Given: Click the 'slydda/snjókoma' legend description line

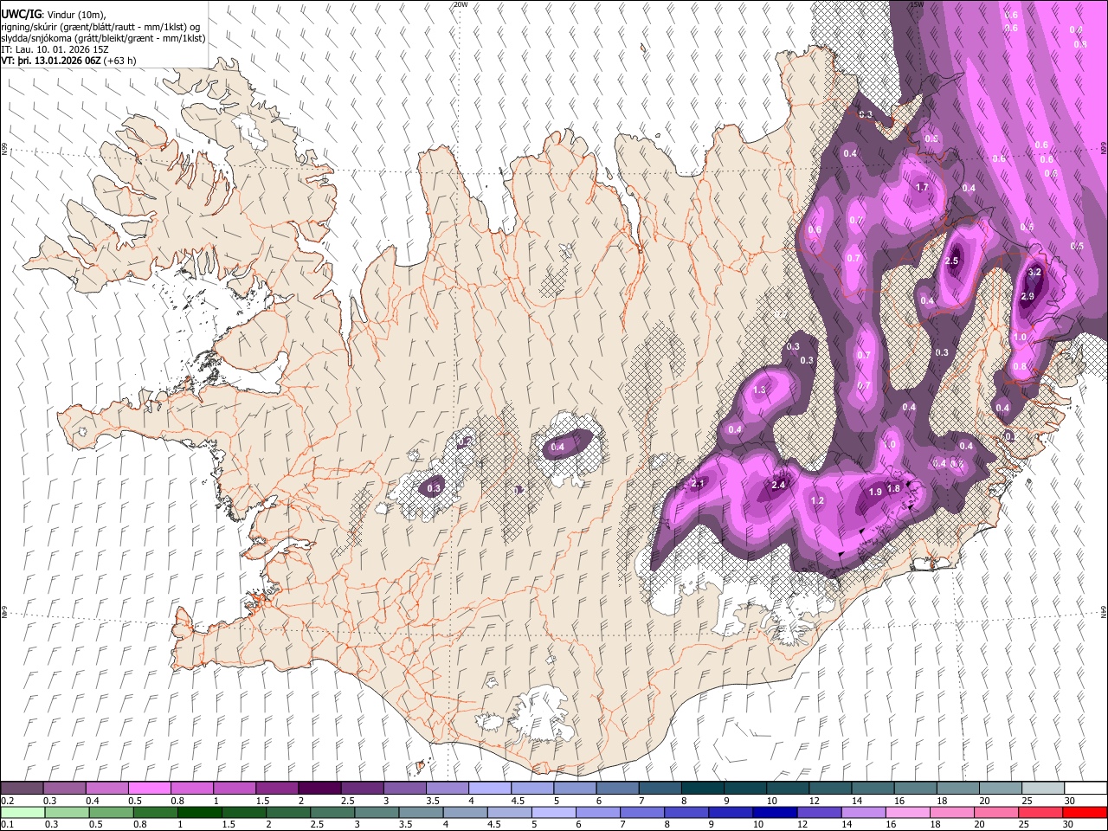Looking at the screenshot, I should 103,38.
